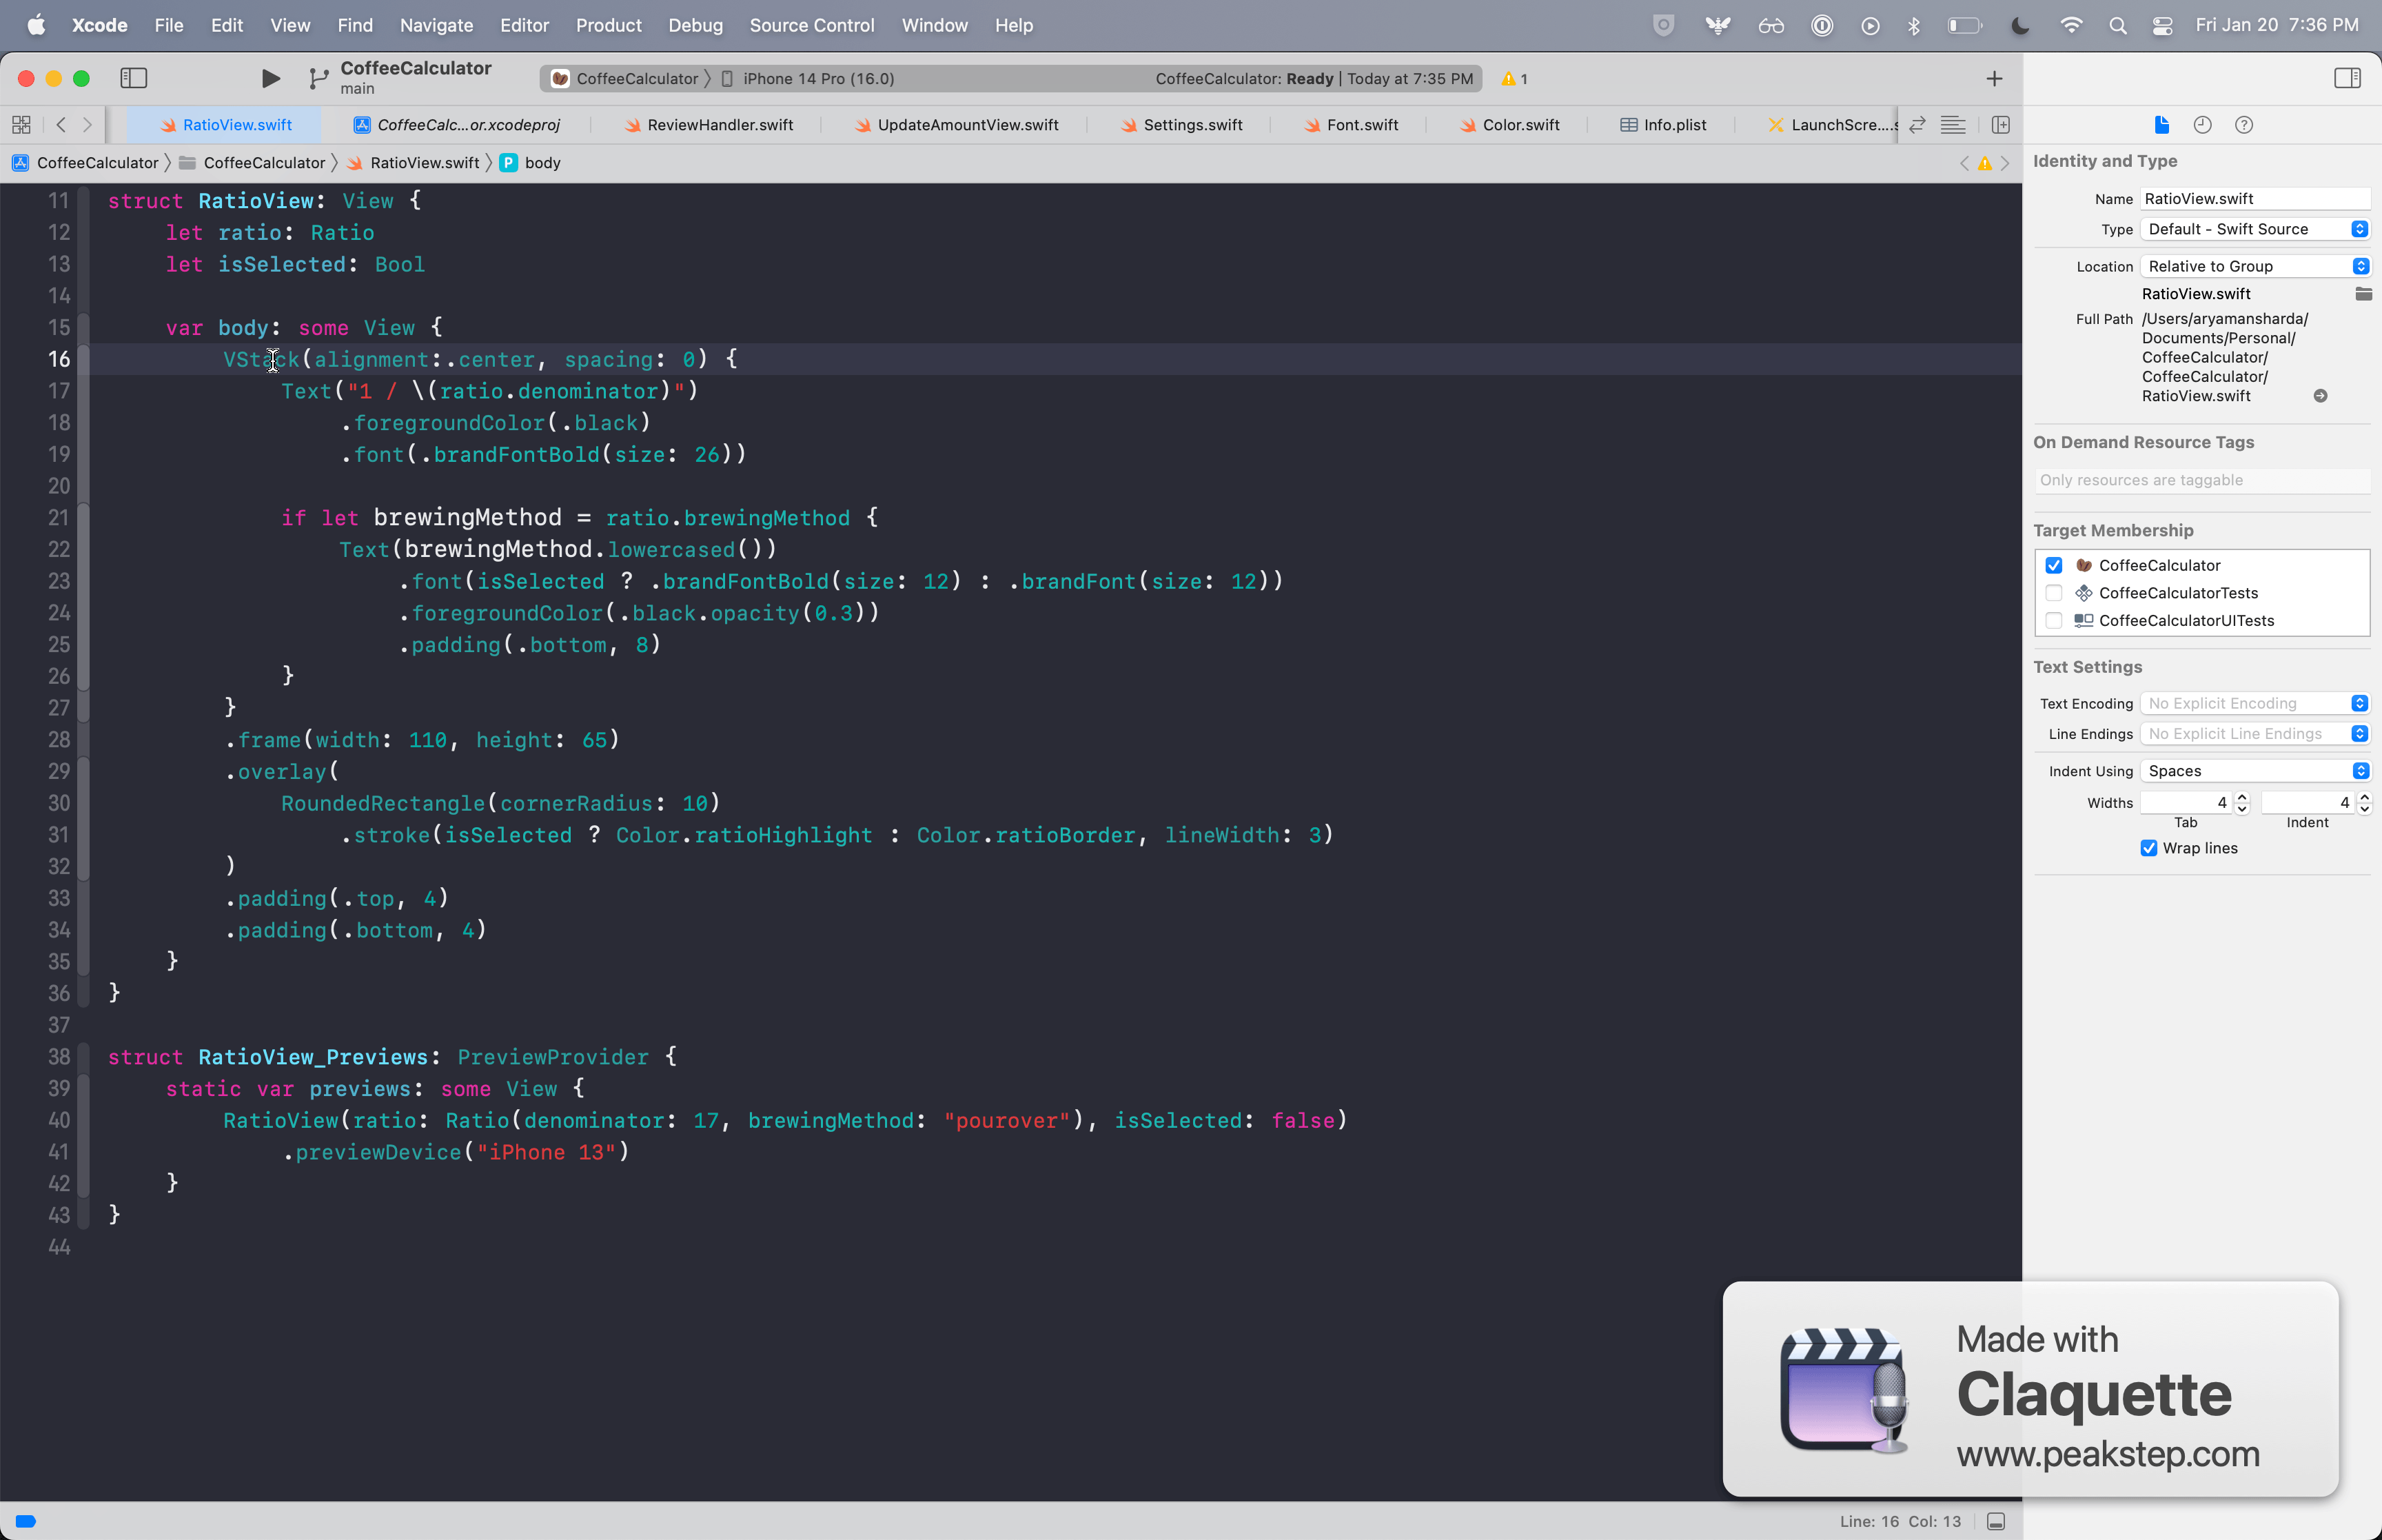The image size is (2382, 1540).
Task: Open Quick Help inspector (question mark icon)
Action: coord(2244,124)
